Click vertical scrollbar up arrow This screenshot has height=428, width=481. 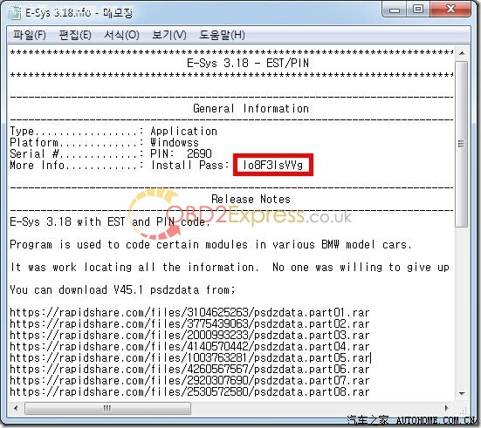pos(462,53)
